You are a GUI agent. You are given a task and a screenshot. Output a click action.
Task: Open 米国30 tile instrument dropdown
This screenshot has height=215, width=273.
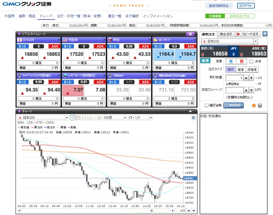(x=105, y=40)
